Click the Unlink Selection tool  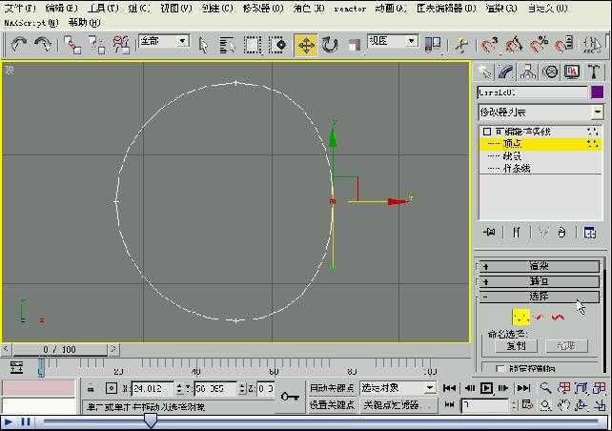[x=97, y=45]
